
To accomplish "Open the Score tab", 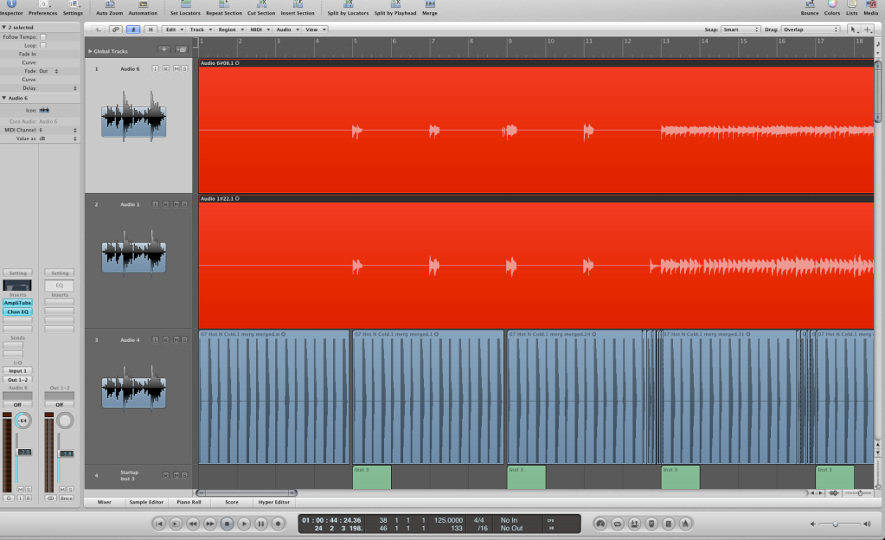I will pyautogui.click(x=231, y=502).
